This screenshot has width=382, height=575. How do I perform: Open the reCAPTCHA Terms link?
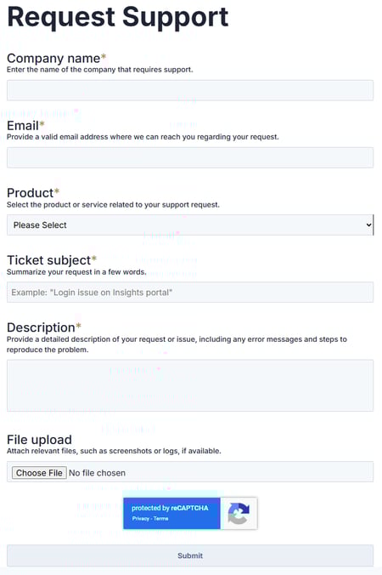click(161, 519)
